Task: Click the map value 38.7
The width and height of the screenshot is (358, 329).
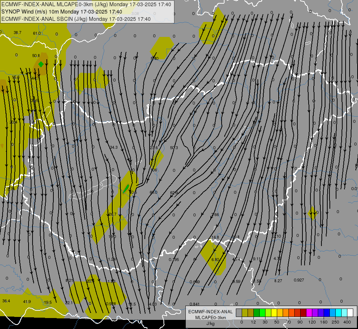Action: tap(17, 33)
